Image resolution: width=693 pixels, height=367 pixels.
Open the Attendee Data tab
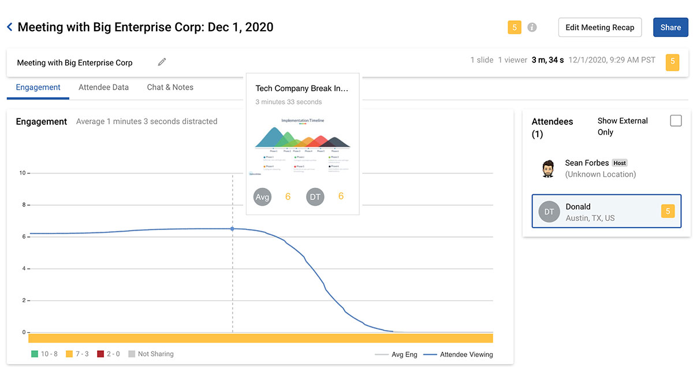103,87
